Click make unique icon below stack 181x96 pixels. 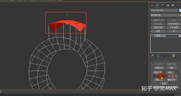click(164, 56)
